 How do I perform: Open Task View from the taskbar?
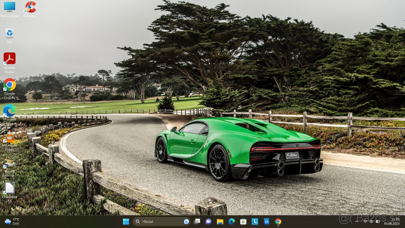[197, 222]
